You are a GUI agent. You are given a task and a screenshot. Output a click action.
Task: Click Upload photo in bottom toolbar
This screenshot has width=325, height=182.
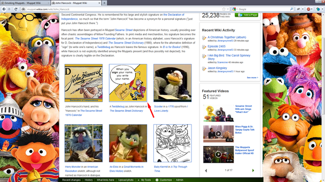click(x=126, y=180)
